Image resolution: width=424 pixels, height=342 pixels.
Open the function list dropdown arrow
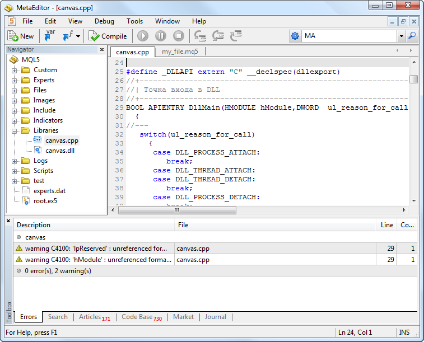pyautogui.click(x=78, y=36)
